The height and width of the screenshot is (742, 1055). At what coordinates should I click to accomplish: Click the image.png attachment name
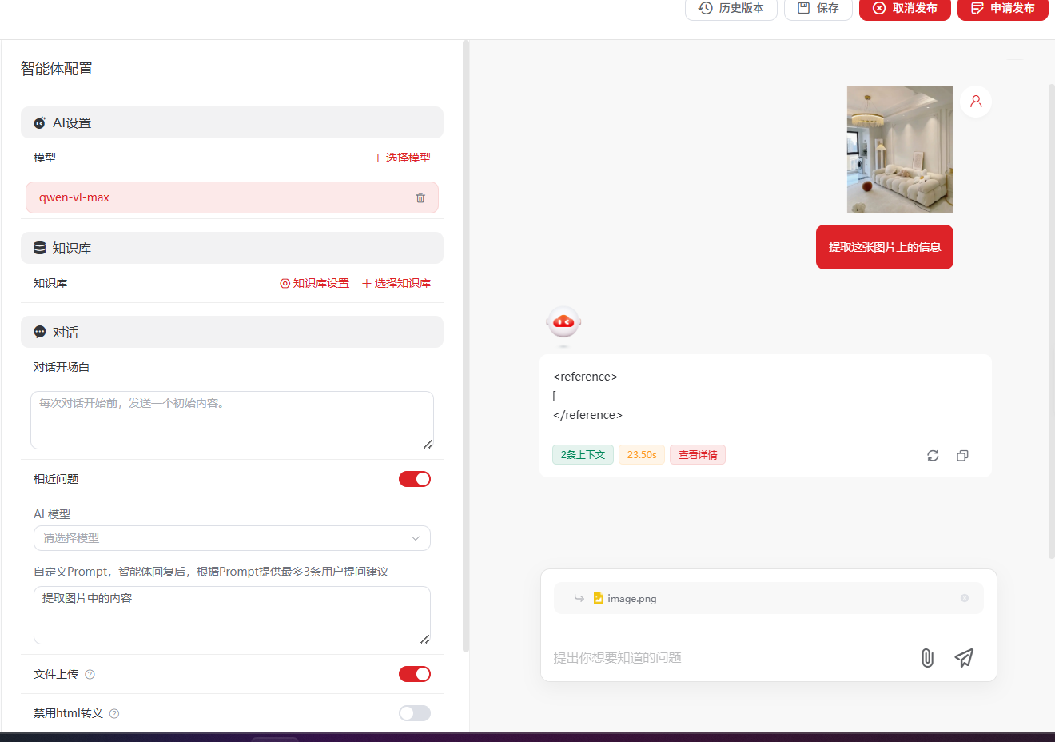point(631,599)
